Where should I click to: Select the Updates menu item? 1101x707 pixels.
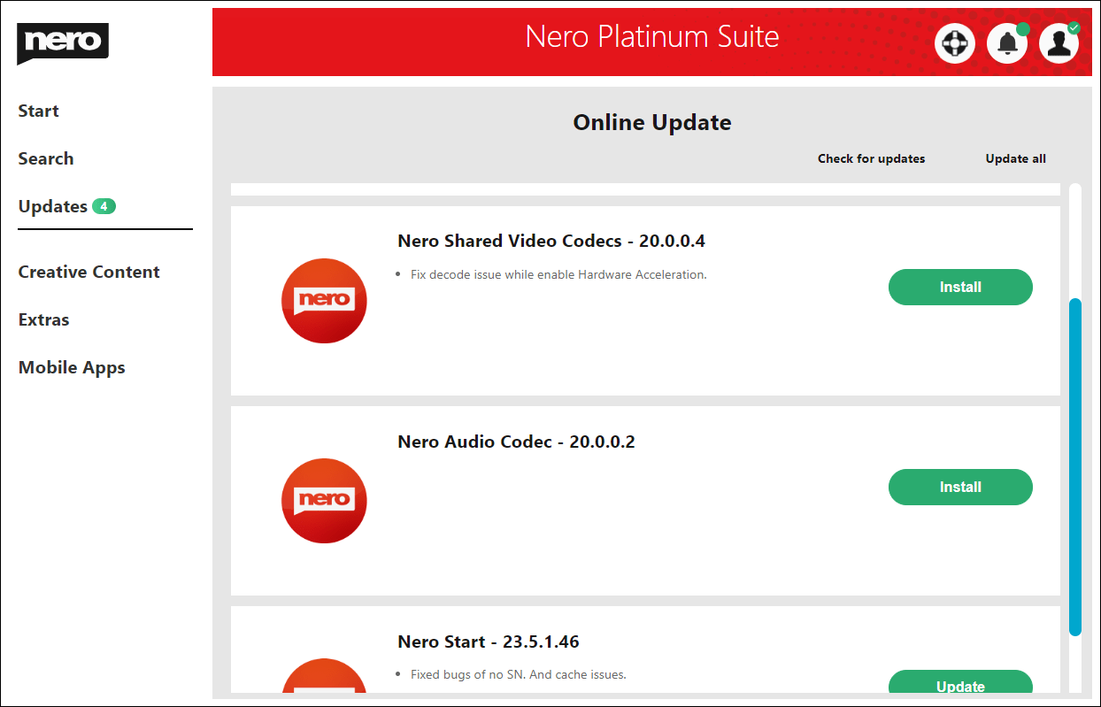coord(53,206)
